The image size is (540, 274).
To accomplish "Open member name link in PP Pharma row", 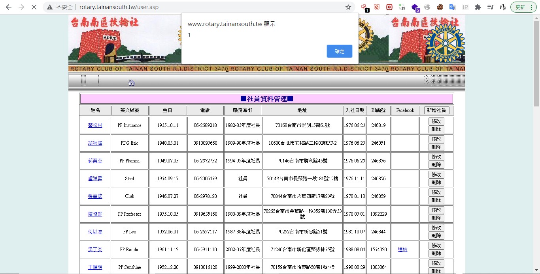I will (x=95, y=161).
